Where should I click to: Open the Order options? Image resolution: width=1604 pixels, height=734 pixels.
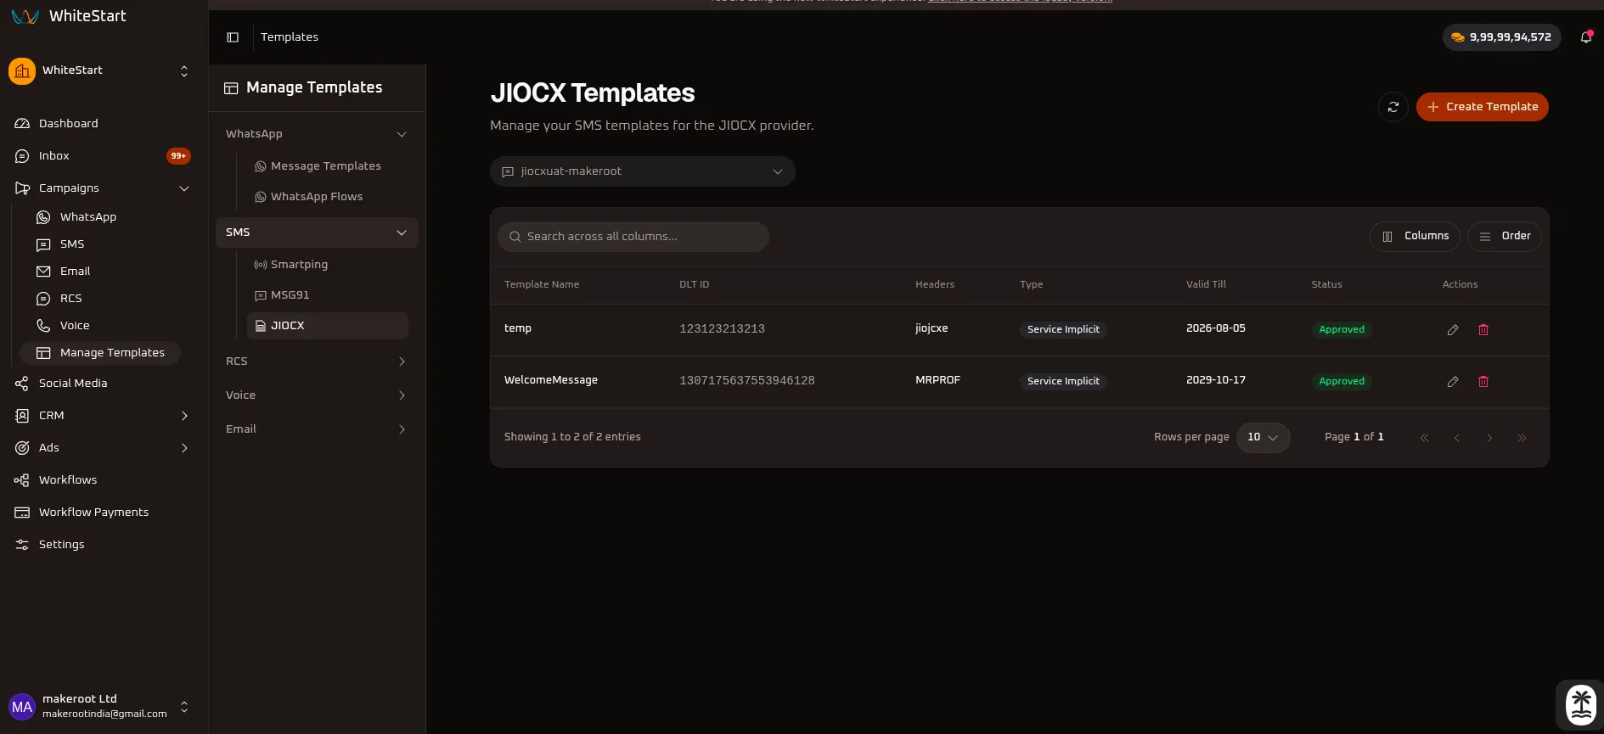(x=1505, y=236)
